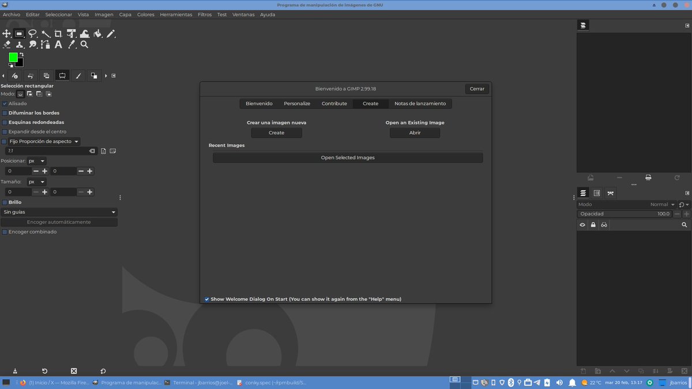Select the Paths tool
The width and height of the screenshot is (692, 389).
coord(45,44)
